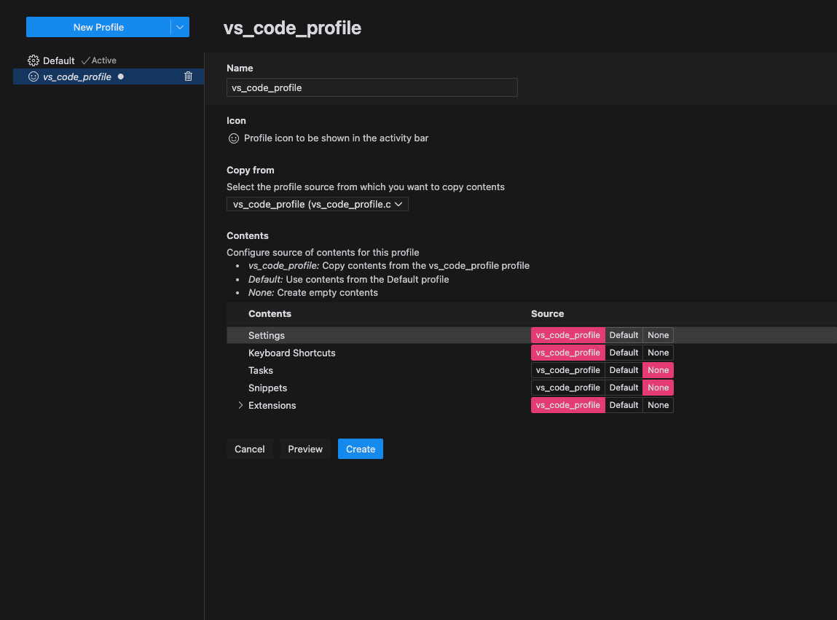
Task: Set Tasks source to None
Action: point(658,370)
